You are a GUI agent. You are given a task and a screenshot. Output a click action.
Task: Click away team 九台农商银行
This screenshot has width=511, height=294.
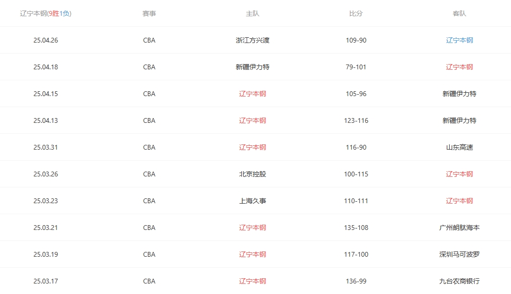pyautogui.click(x=459, y=281)
